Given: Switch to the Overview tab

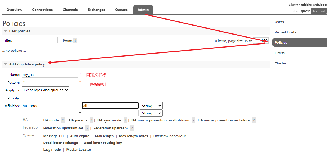Looking at the screenshot, I should pyautogui.click(x=14, y=10).
